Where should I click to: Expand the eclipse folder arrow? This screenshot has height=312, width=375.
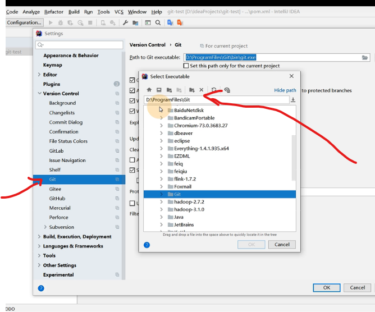coord(162,141)
